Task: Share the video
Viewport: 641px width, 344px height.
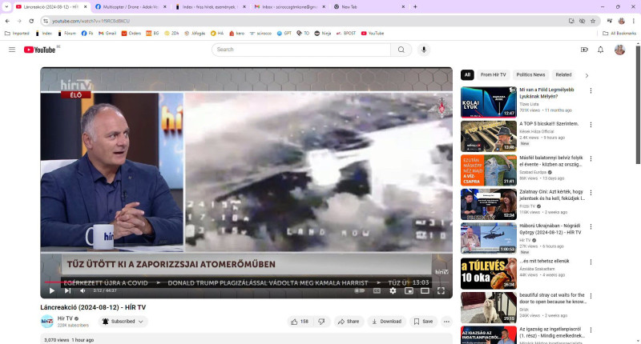Action: coord(349,322)
